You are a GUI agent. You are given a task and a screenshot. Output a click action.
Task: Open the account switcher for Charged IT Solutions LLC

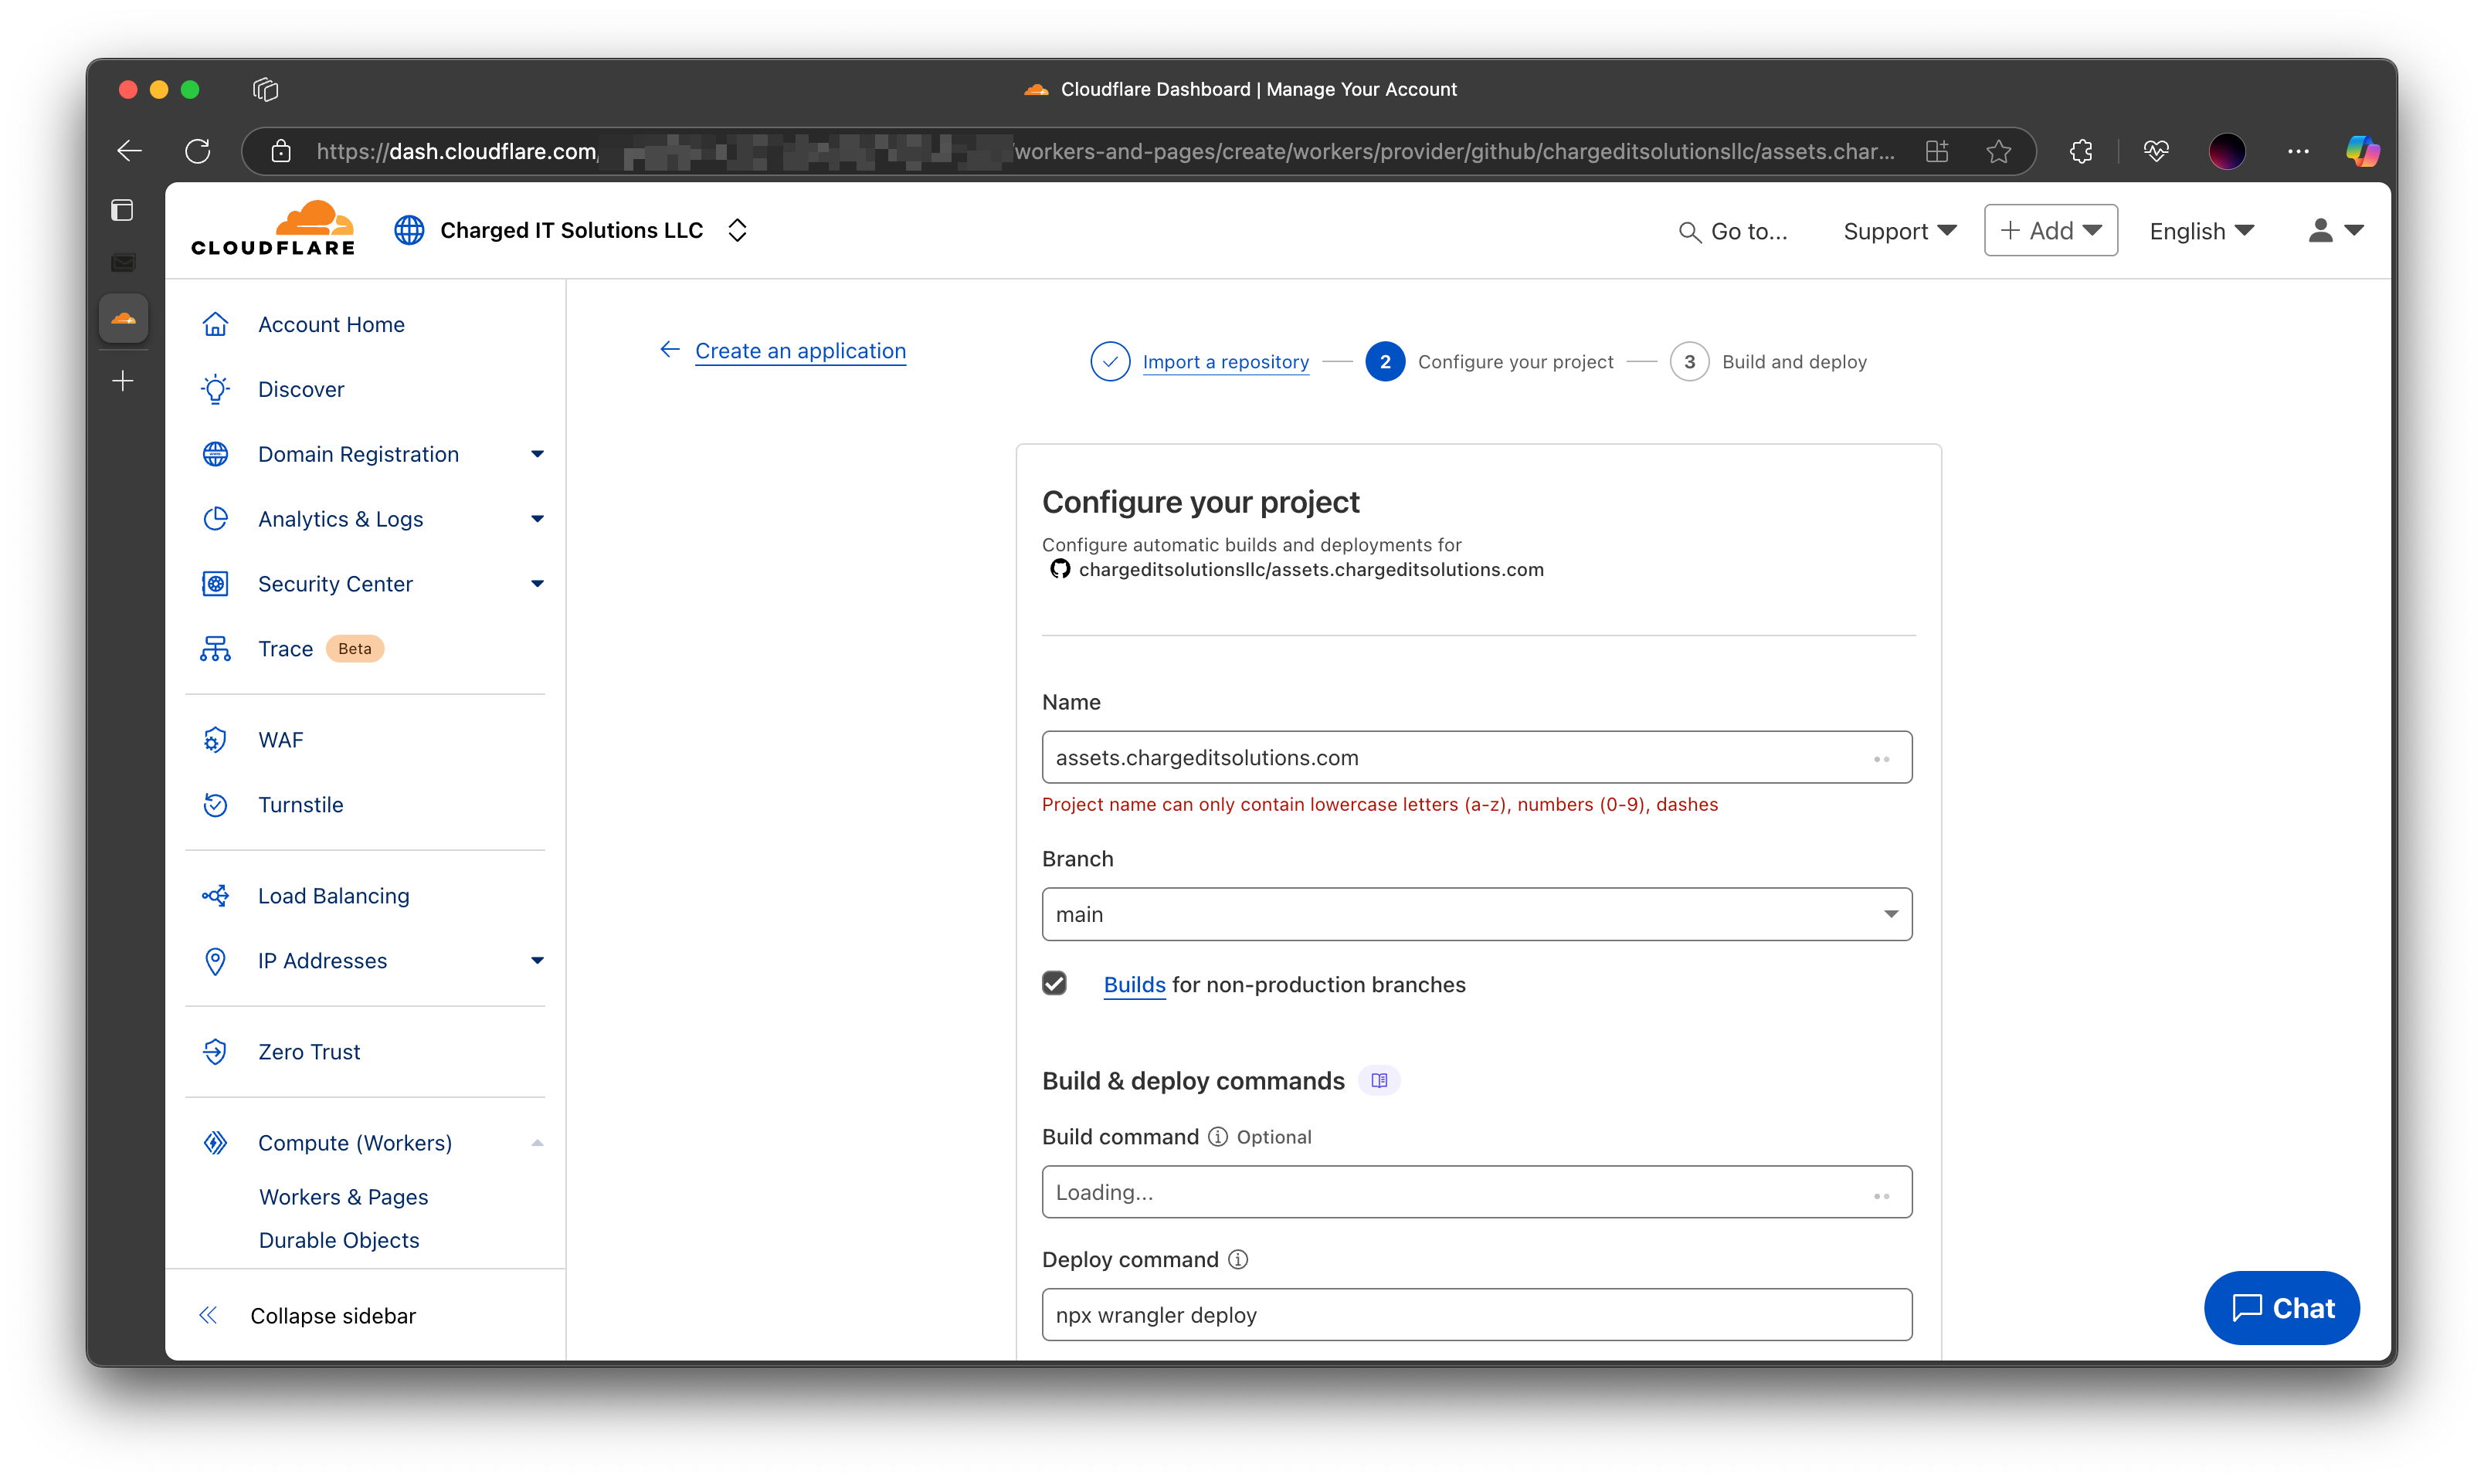pyautogui.click(x=738, y=231)
